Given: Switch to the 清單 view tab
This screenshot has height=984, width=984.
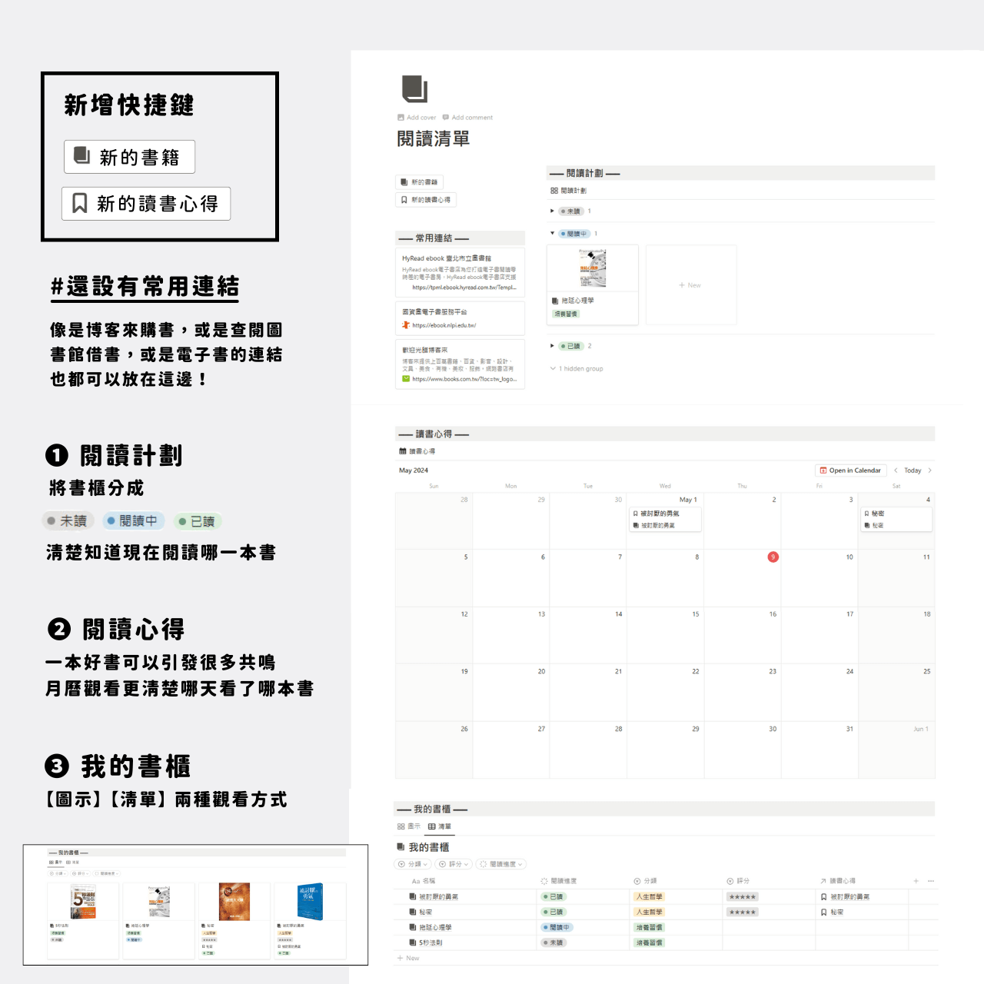Looking at the screenshot, I should coord(440,826).
